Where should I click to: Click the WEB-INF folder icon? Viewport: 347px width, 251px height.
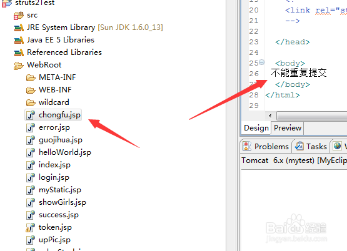[x=31, y=90]
